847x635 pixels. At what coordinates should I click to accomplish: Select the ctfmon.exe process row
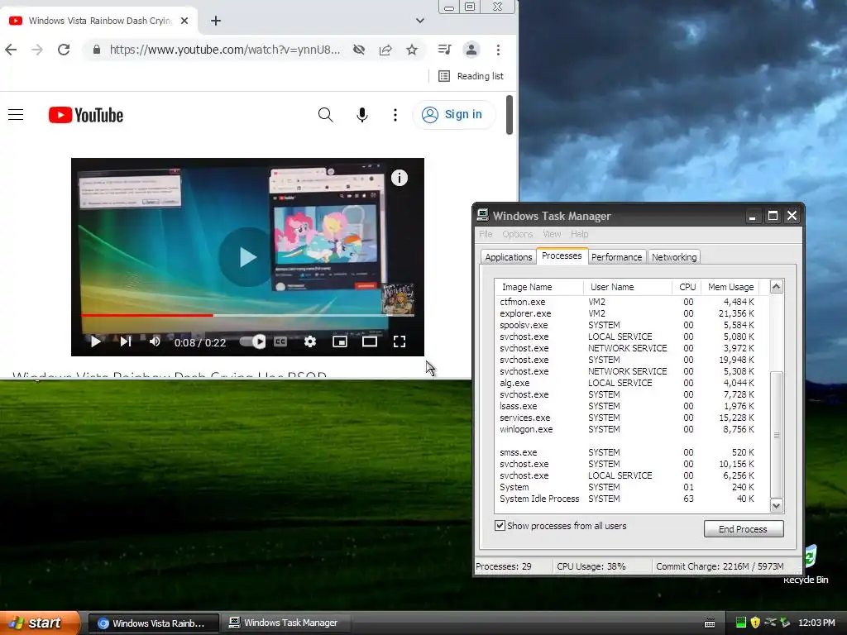tap(627, 302)
